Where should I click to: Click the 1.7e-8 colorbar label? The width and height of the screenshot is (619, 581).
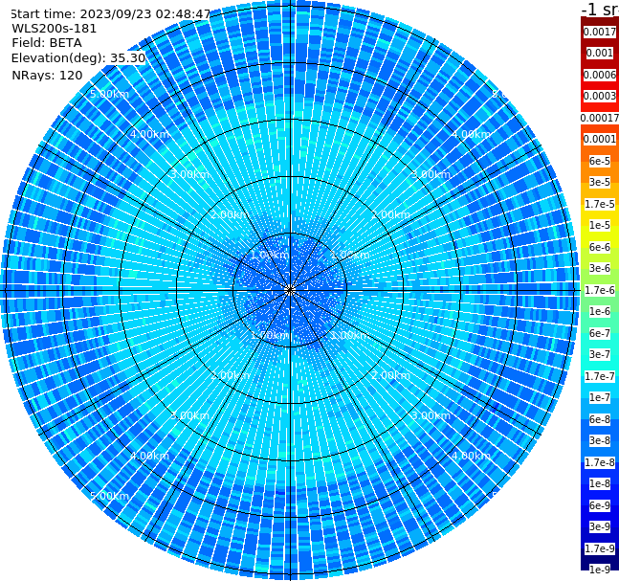(600, 462)
